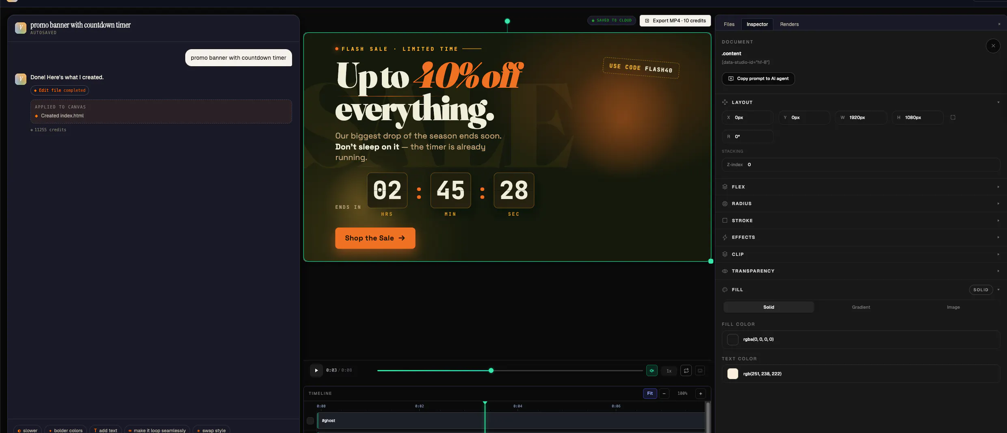The width and height of the screenshot is (1007, 433).
Task: Expand the Transparency section
Action: click(x=998, y=271)
